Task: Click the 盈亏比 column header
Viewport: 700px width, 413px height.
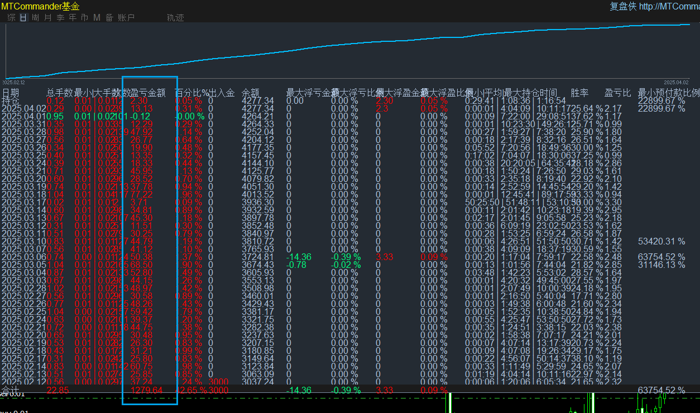Action: click(618, 93)
